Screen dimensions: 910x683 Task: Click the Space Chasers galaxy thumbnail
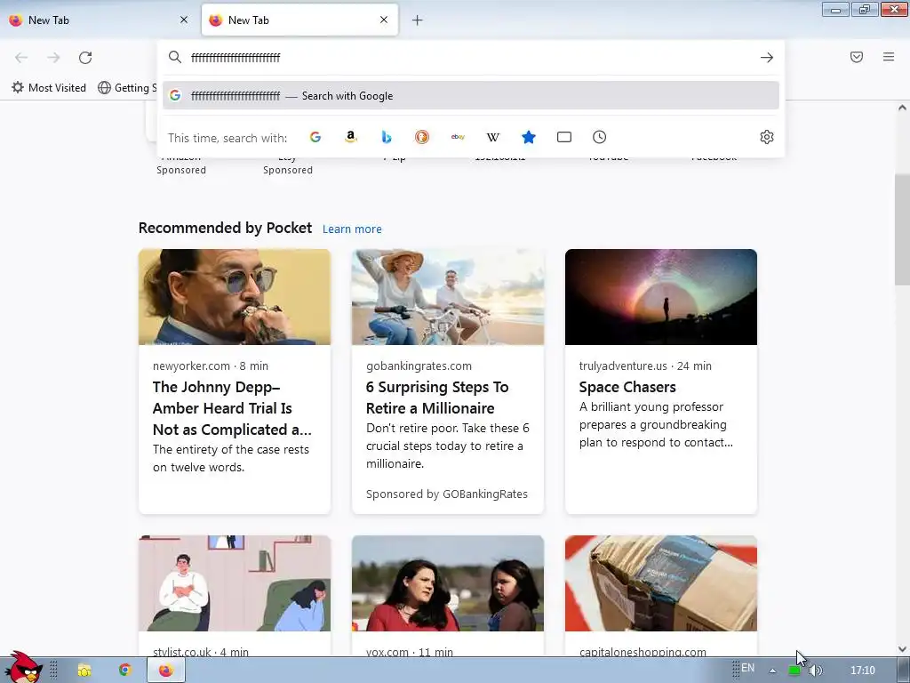click(x=661, y=297)
